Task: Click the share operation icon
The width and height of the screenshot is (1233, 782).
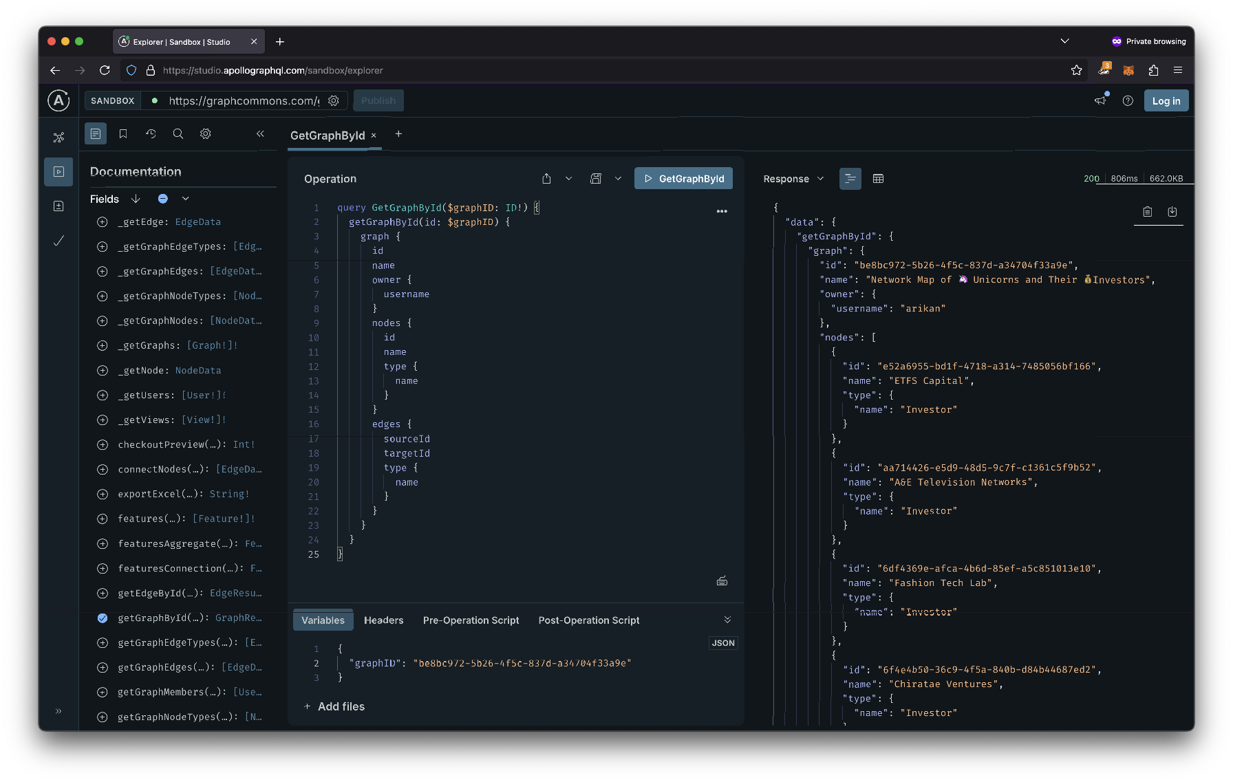Action: tap(546, 179)
